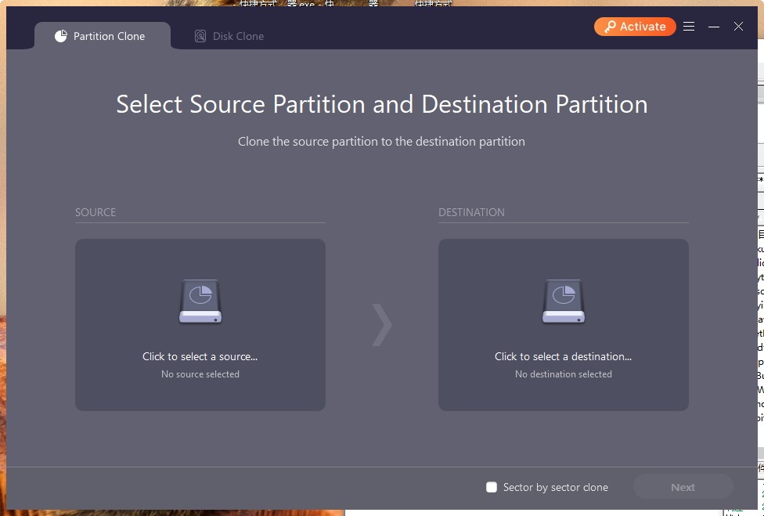Minimize the clone application window

click(714, 27)
